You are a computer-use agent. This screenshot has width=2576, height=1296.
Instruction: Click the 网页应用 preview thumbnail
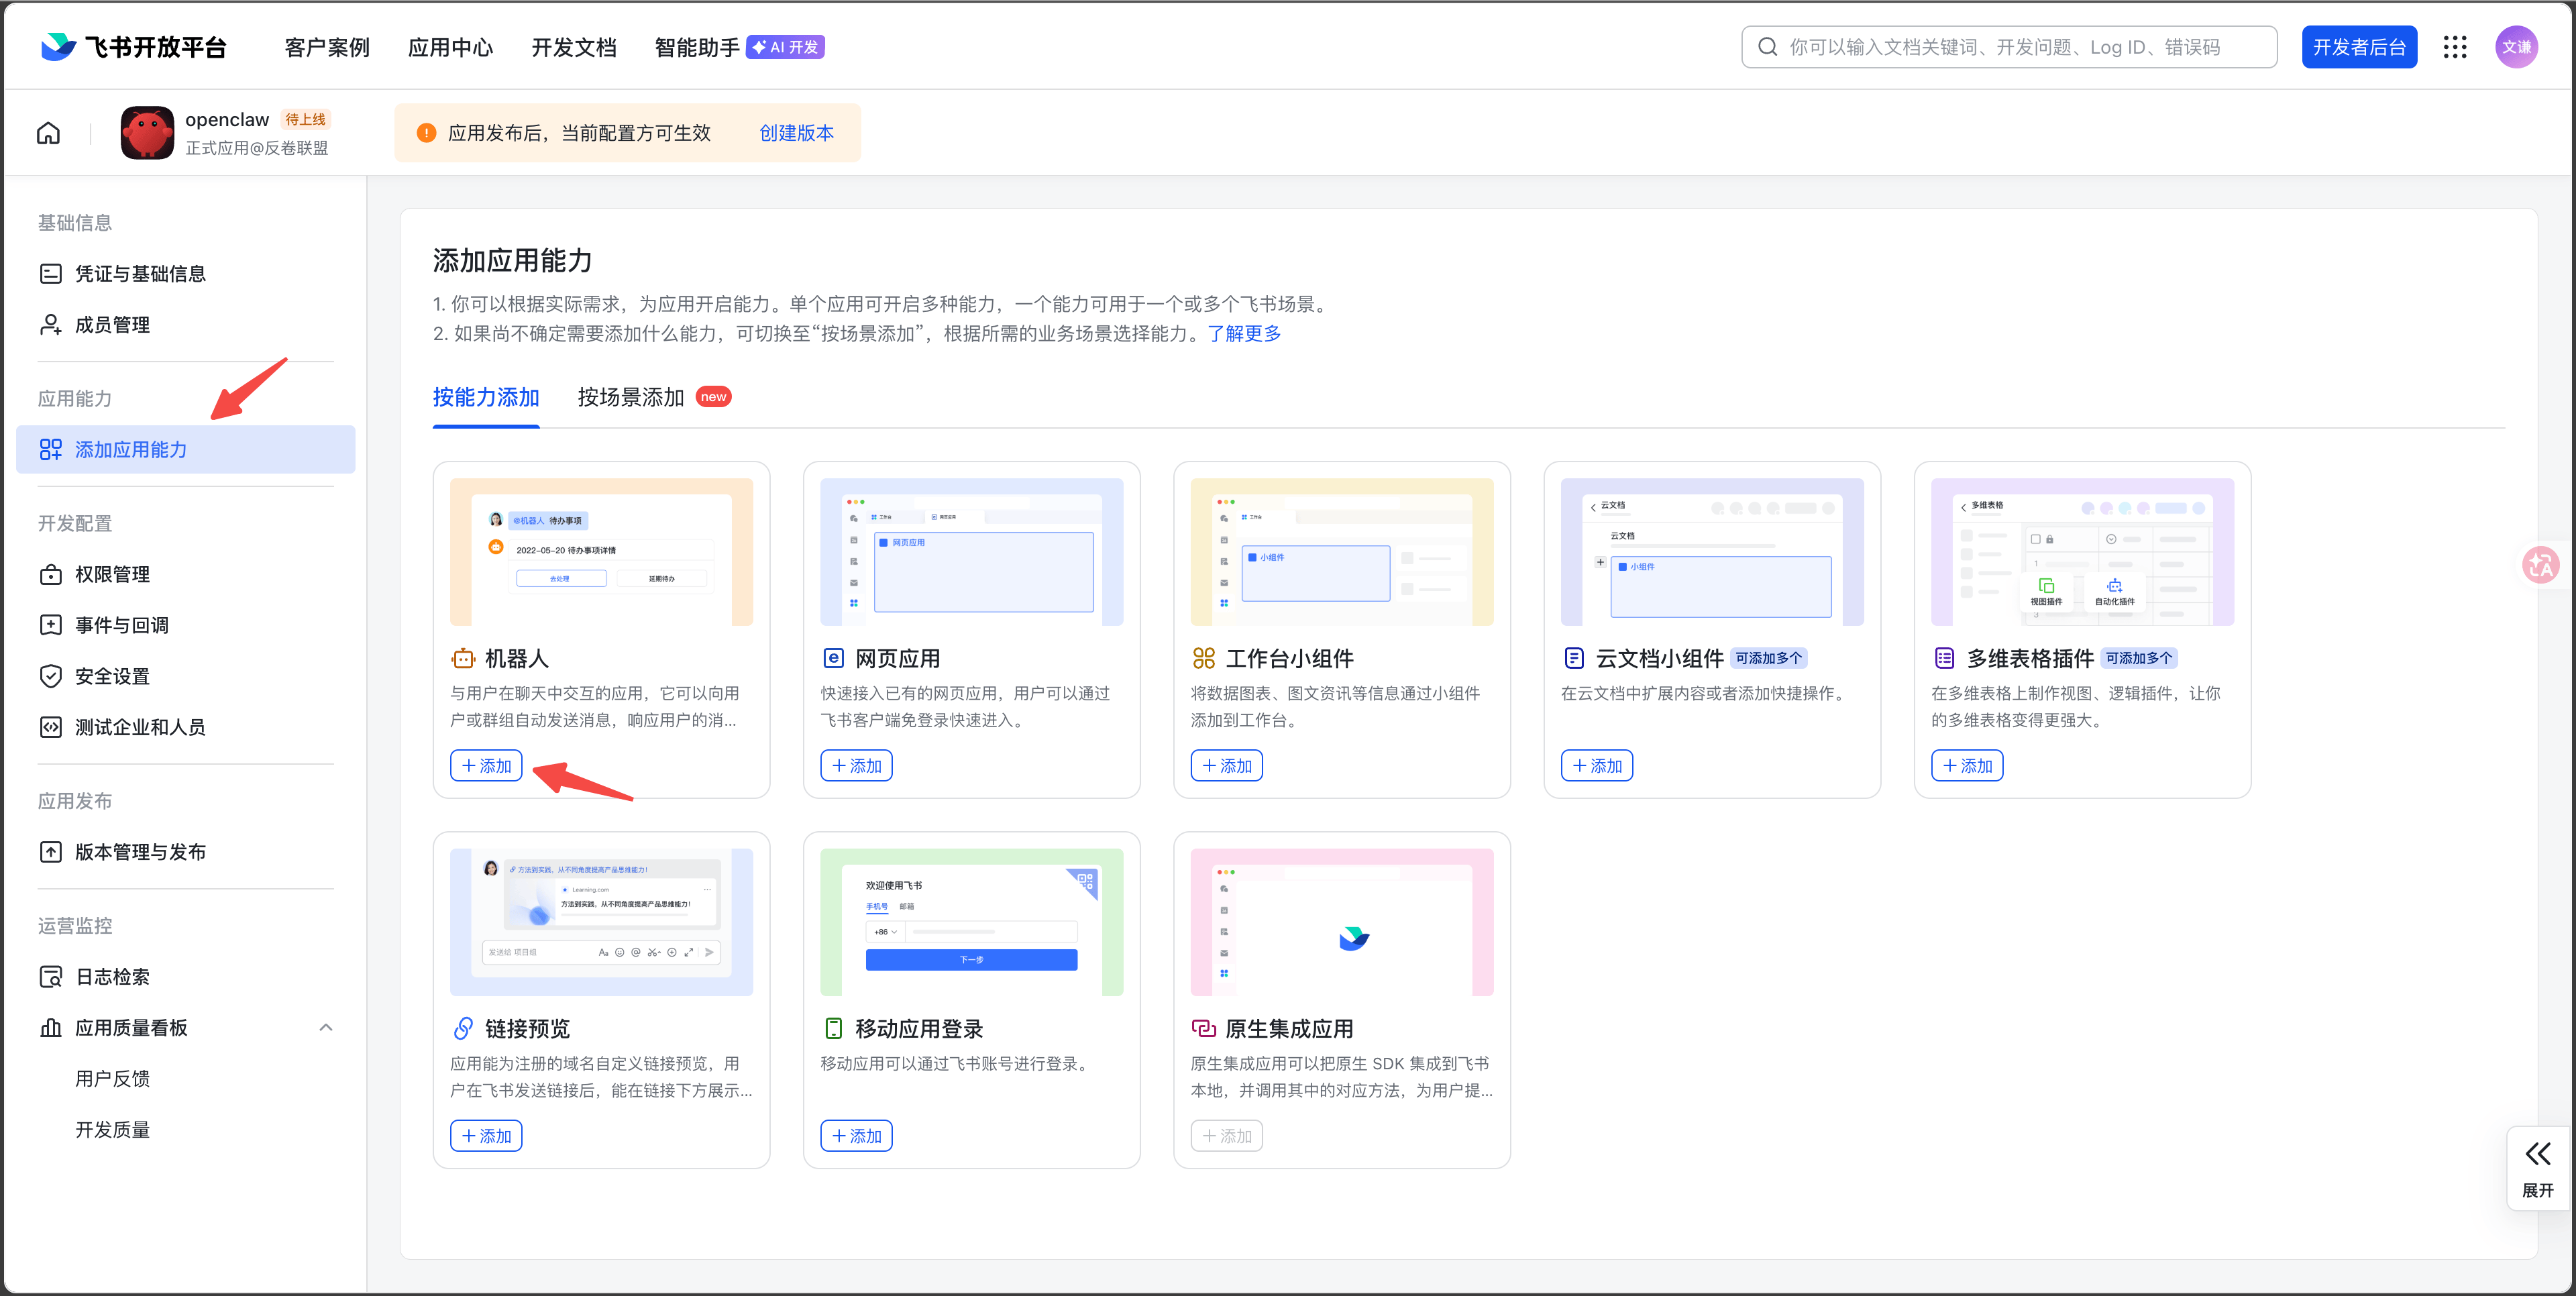pos(972,552)
